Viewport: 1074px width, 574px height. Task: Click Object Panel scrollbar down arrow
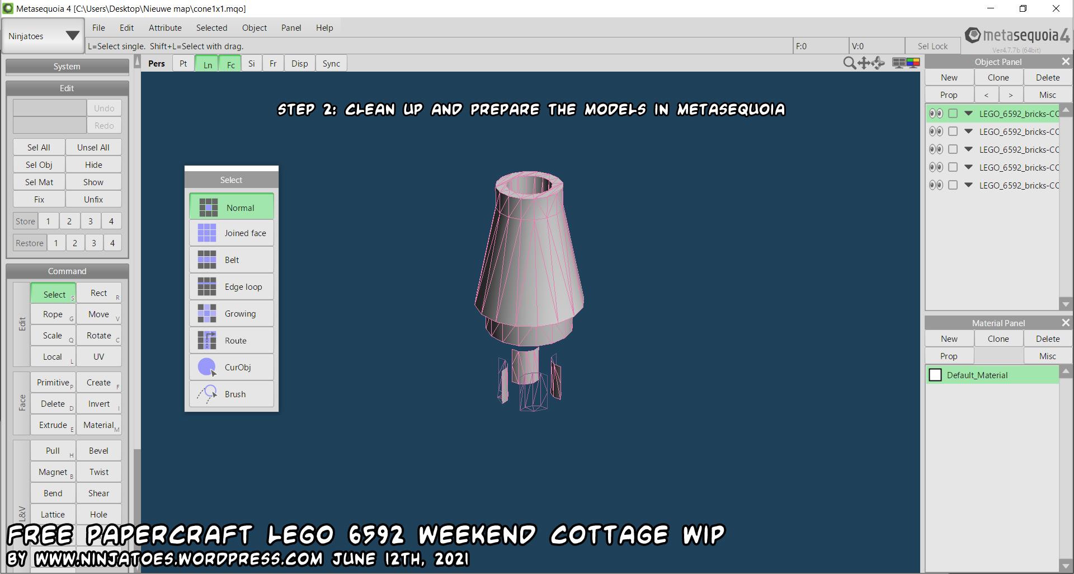click(1066, 304)
